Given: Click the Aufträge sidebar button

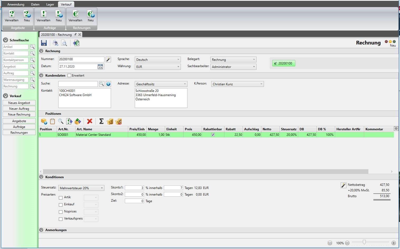Looking at the screenshot, I should coord(19,127).
